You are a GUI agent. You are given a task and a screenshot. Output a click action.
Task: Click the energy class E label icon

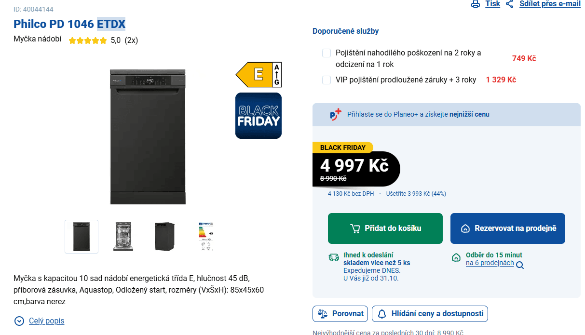tap(258, 75)
